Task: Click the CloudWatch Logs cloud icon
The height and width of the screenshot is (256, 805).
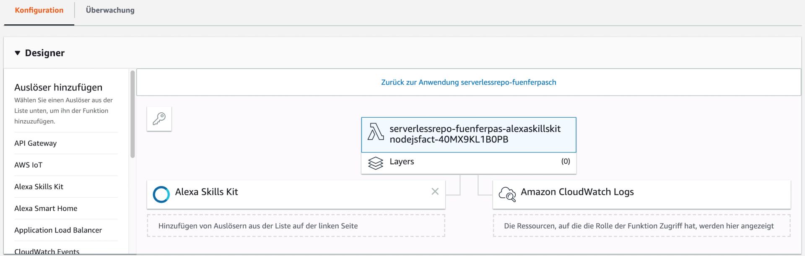Action: (507, 194)
